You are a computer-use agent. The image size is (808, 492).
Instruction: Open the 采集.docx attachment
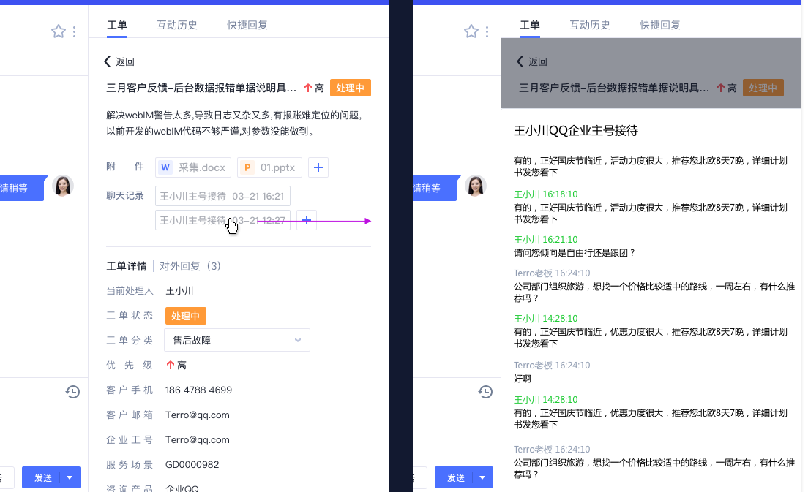[x=193, y=167]
